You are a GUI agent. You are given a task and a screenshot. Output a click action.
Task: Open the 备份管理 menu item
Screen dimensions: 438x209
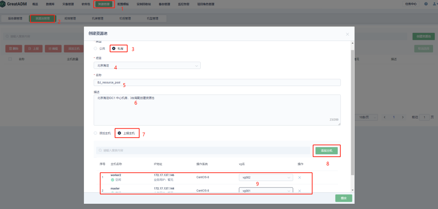pyautogui.click(x=164, y=4)
